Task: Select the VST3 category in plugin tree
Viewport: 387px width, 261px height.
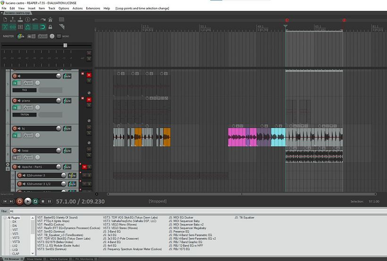Action: point(16,238)
